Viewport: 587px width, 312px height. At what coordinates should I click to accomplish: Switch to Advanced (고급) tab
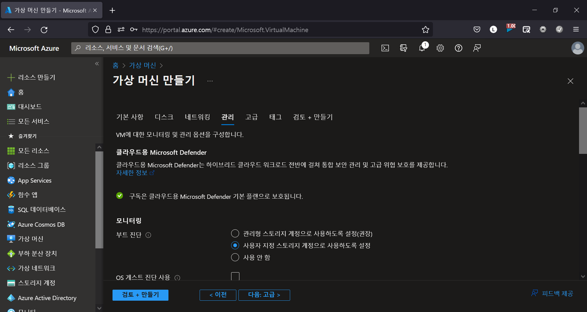pos(252,117)
